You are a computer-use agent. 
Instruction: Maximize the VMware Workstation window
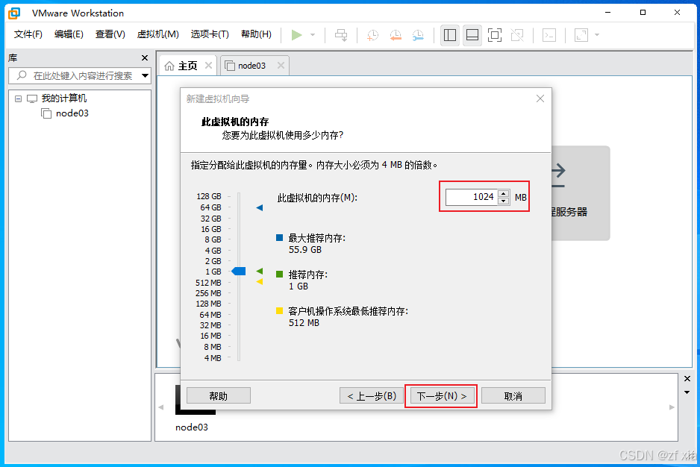click(643, 13)
